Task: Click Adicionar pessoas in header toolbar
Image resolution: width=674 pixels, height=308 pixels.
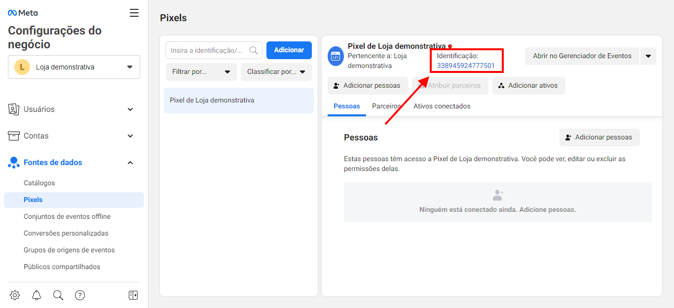Action: click(x=368, y=86)
